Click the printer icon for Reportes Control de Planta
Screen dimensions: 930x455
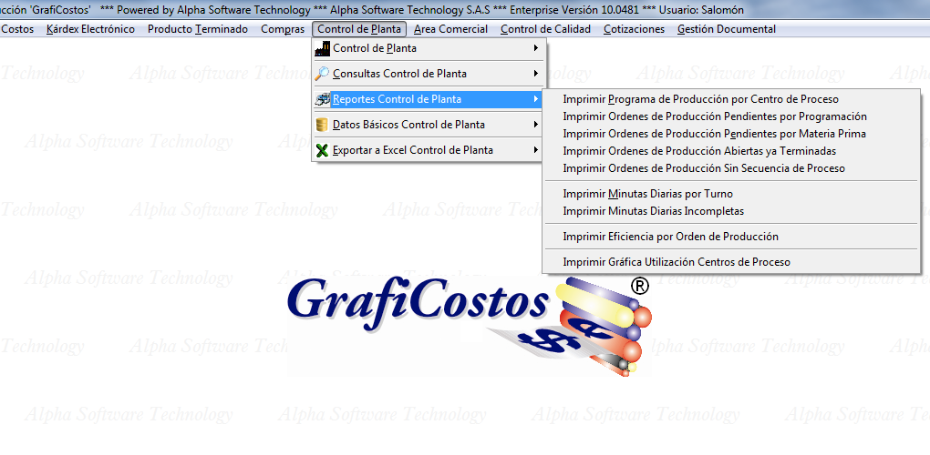[322, 99]
